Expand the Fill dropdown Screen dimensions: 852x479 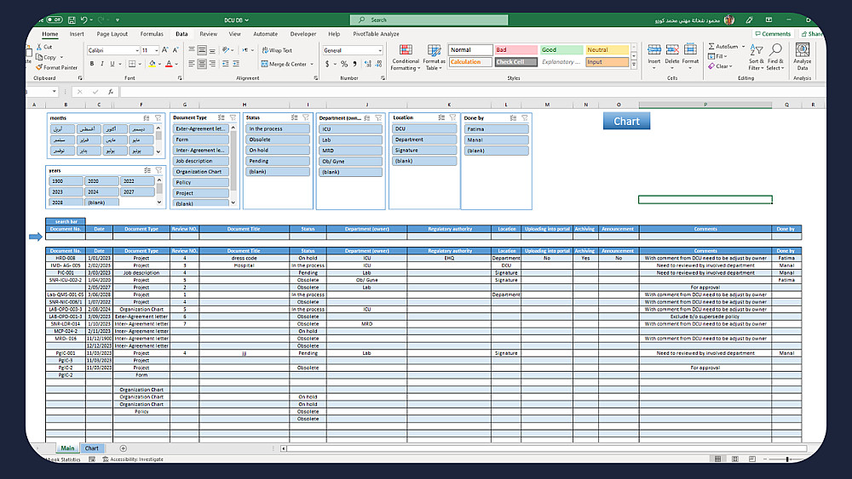(725, 56)
